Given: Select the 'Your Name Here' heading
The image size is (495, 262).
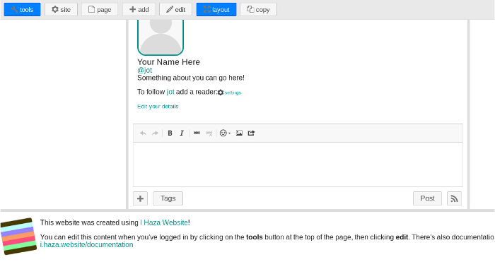Looking at the screenshot, I should (x=168, y=62).
